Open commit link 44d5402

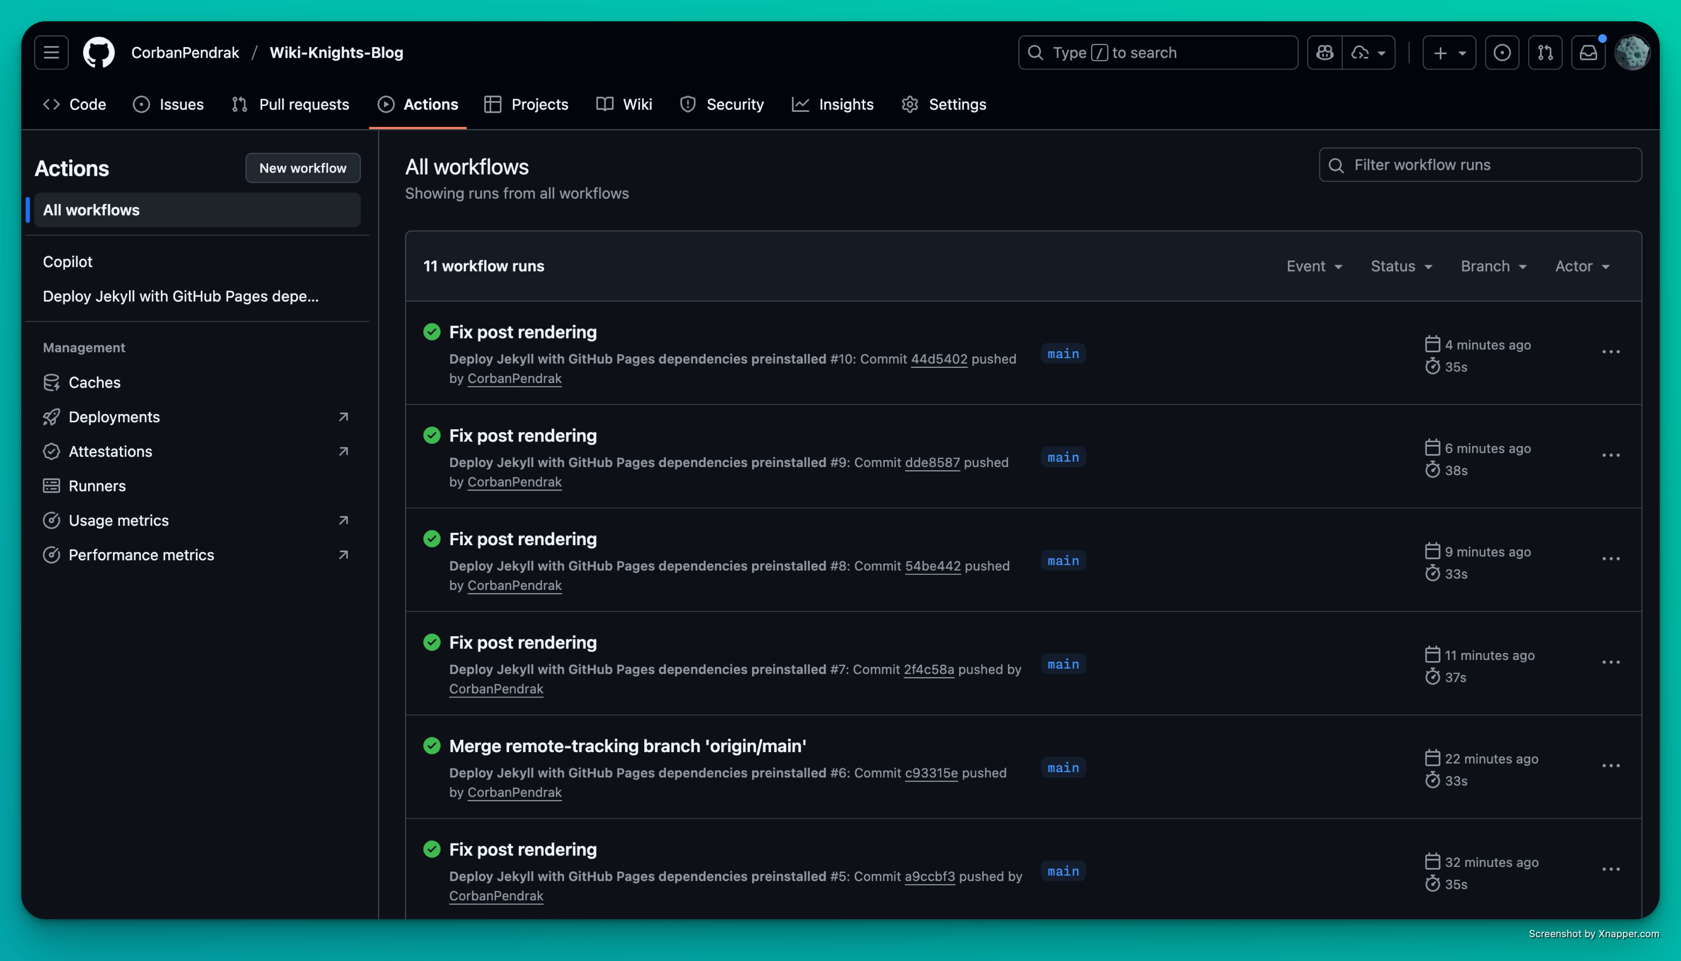[938, 359]
